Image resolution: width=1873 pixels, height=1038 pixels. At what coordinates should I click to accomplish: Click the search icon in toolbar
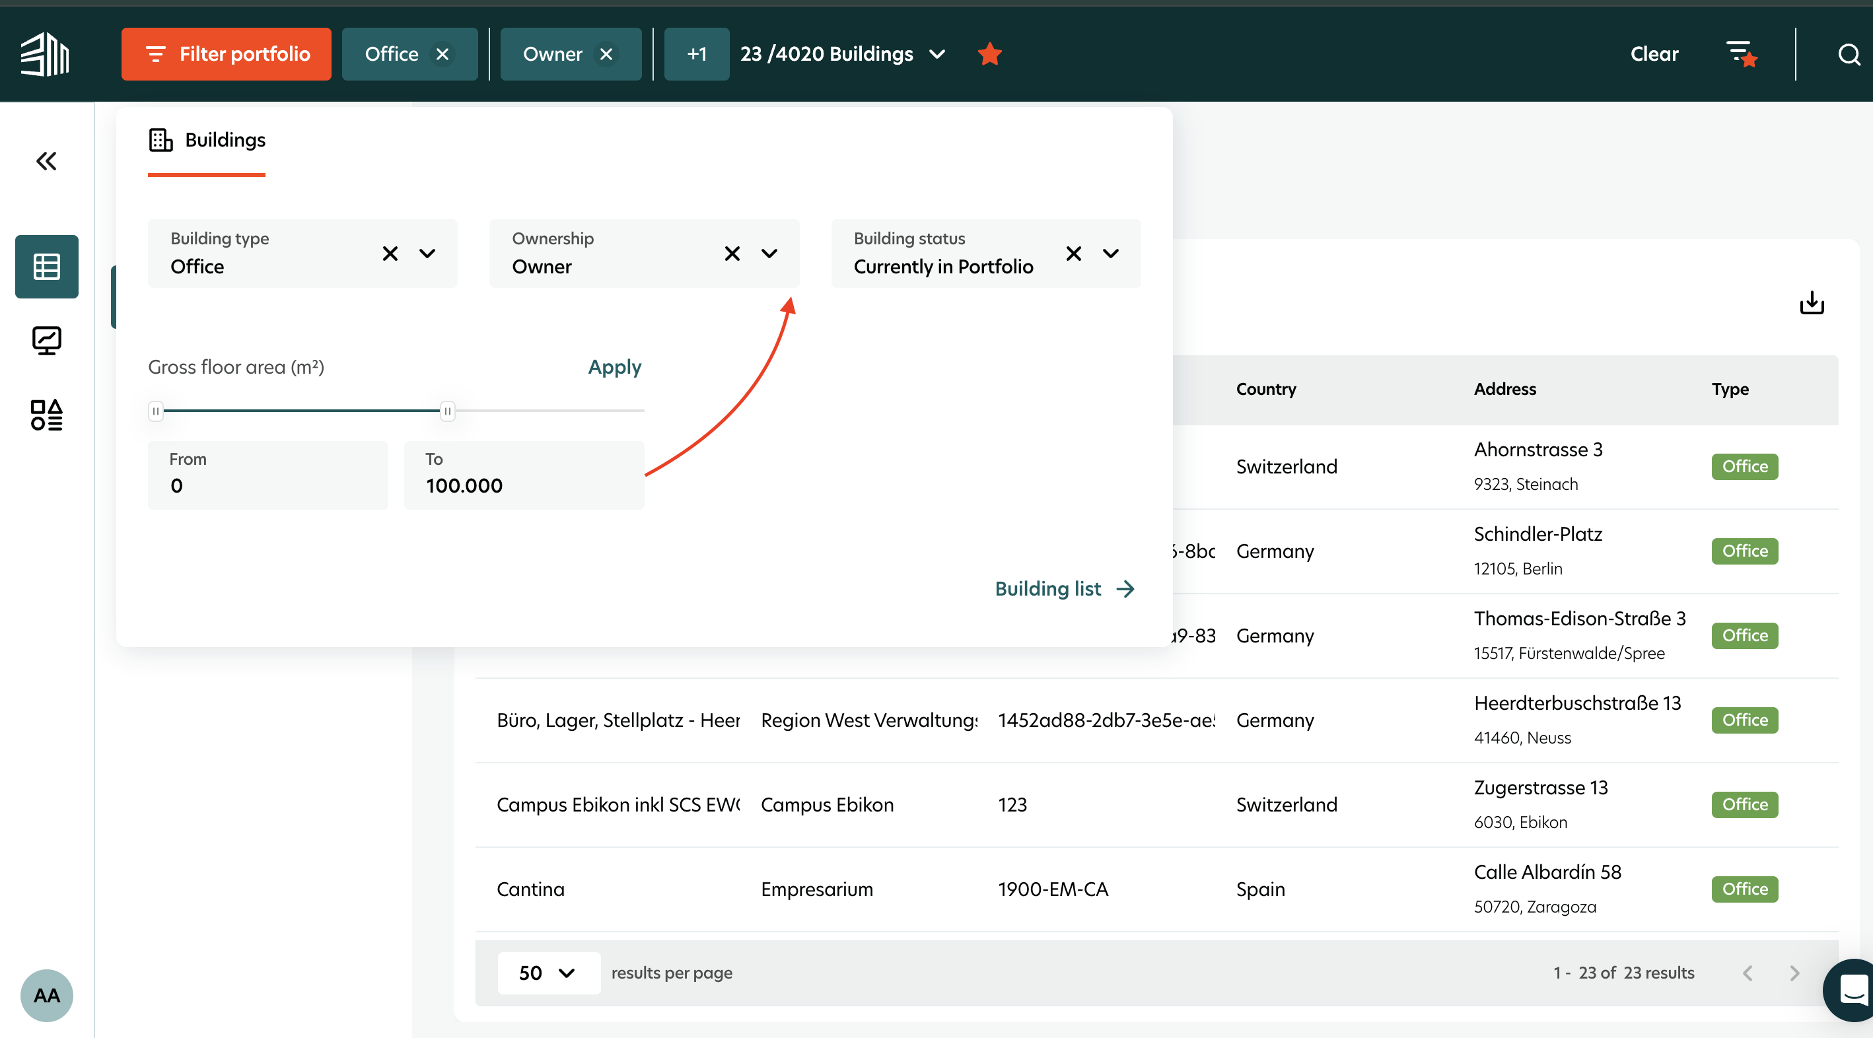tap(1847, 53)
